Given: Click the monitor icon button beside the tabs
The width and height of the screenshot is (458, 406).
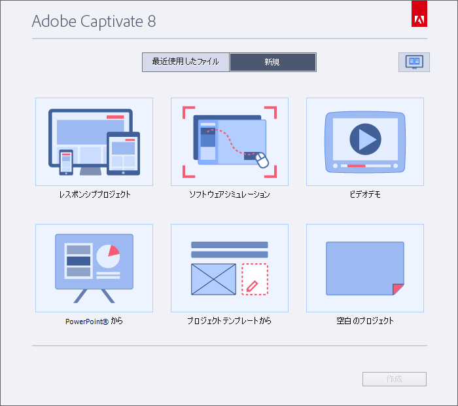Looking at the screenshot, I should click(x=414, y=62).
